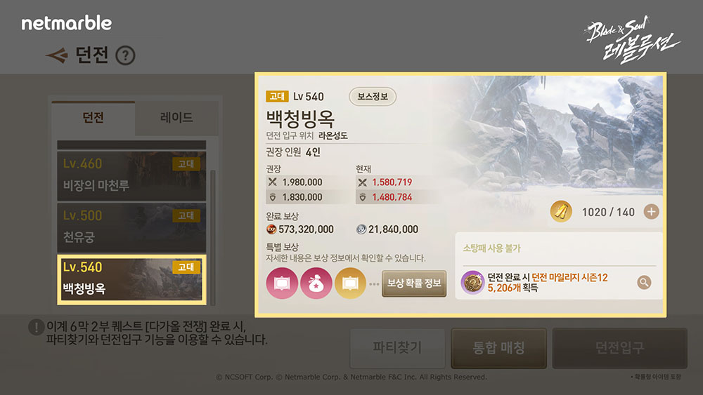Click the gold ticket currency icon

[561, 212]
